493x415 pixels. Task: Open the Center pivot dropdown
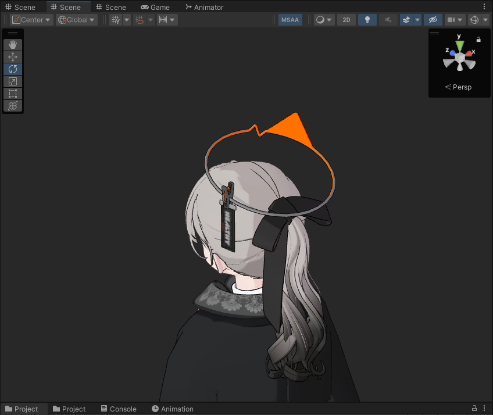(x=31, y=20)
